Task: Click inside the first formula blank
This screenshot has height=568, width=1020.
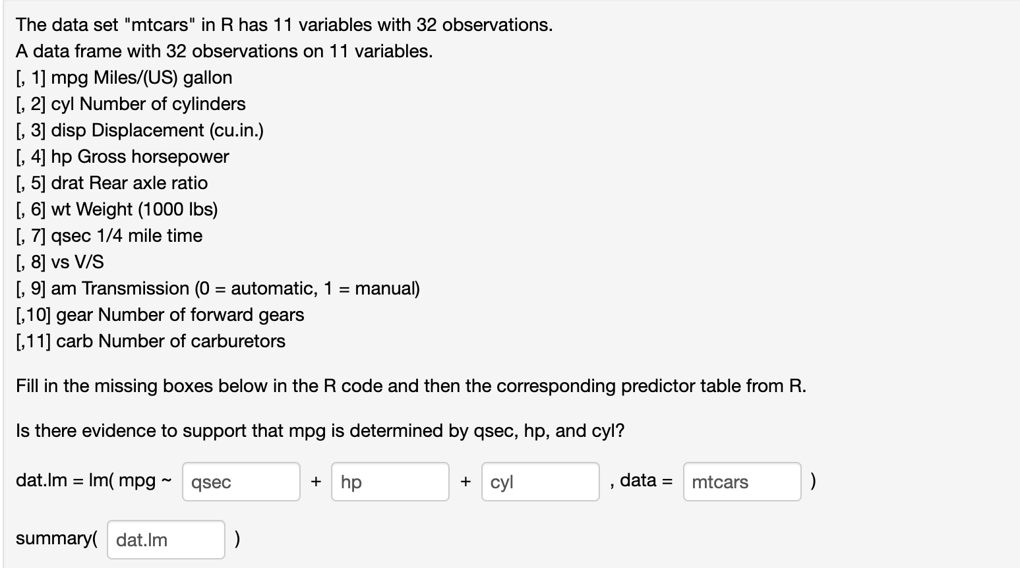Action: 241,482
